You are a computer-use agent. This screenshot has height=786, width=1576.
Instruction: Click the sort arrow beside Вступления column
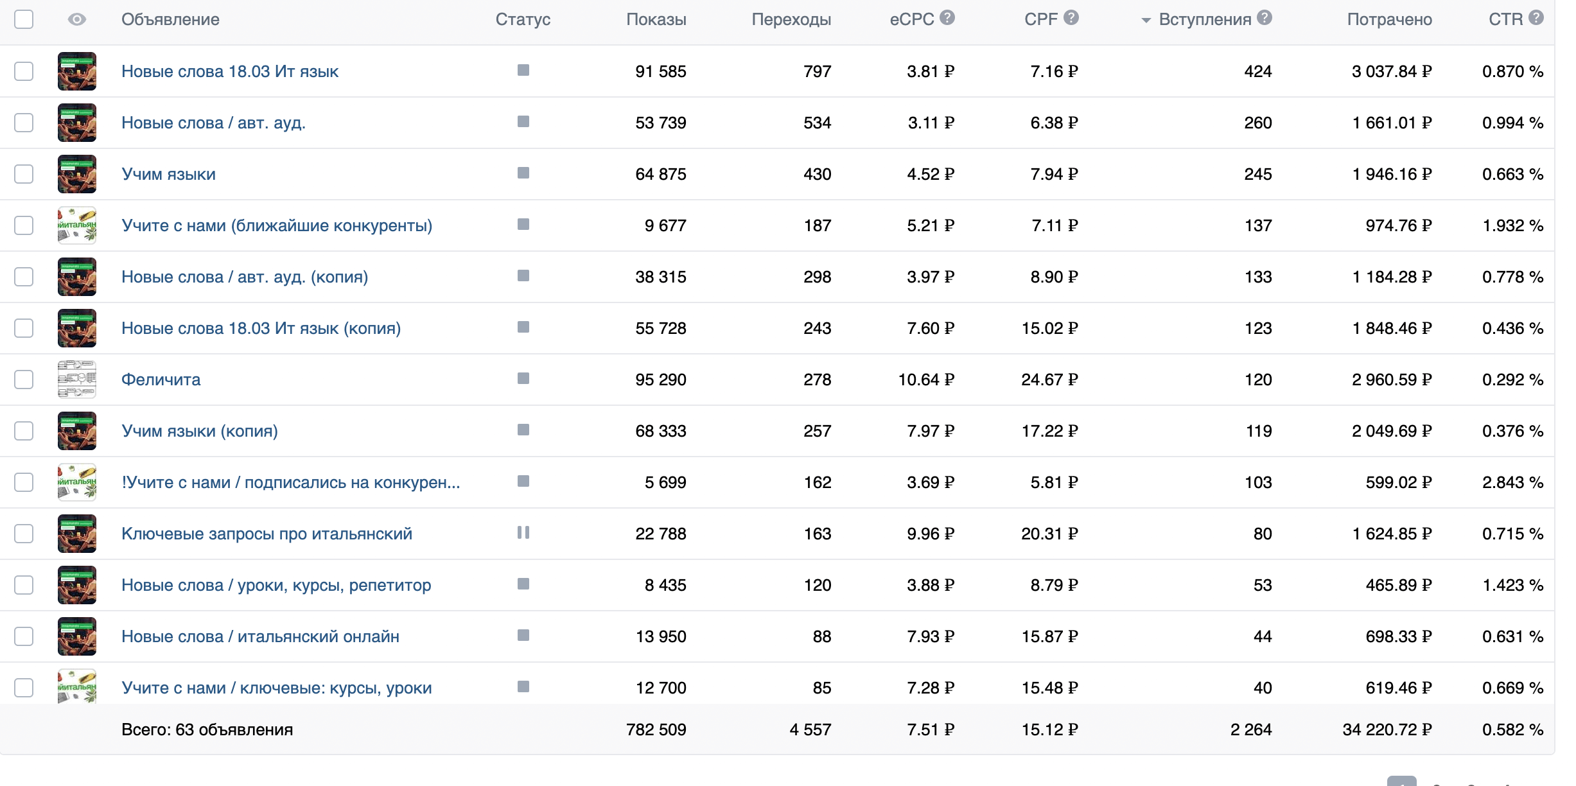point(1146,21)
